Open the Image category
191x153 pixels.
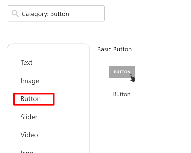pos(30,81)
